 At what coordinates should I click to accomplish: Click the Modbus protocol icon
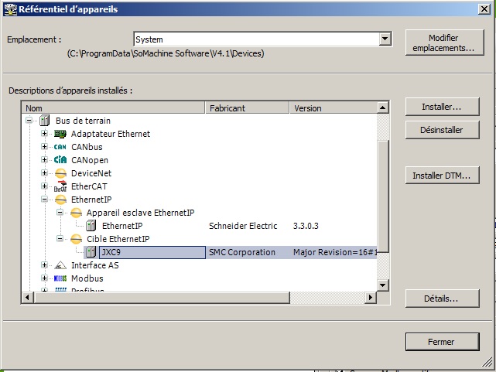pyautogui.click(x=60, y=278)
